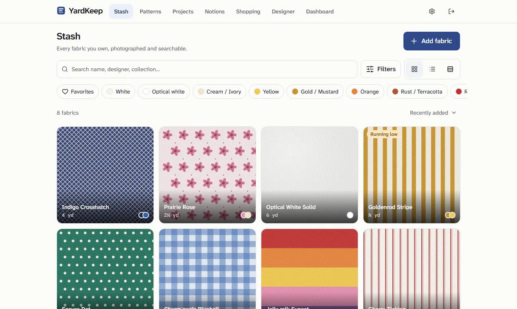517x309 pixels.
Task: Open the red ticking stripe fabric card
Action: click(x=412, y=269)
